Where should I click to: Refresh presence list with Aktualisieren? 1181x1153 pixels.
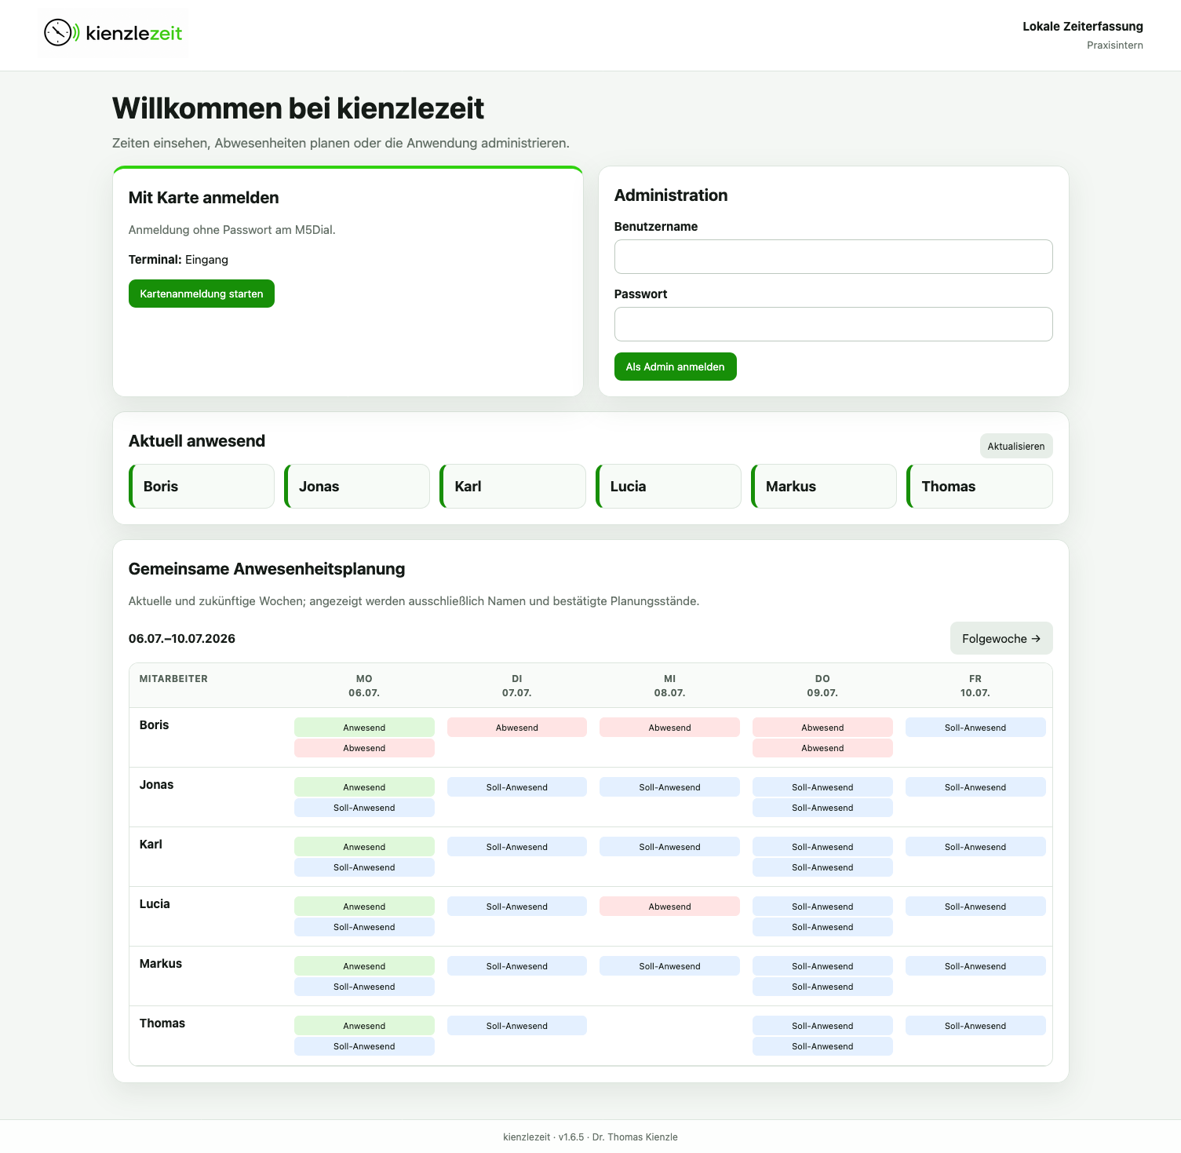(1016, 446)
